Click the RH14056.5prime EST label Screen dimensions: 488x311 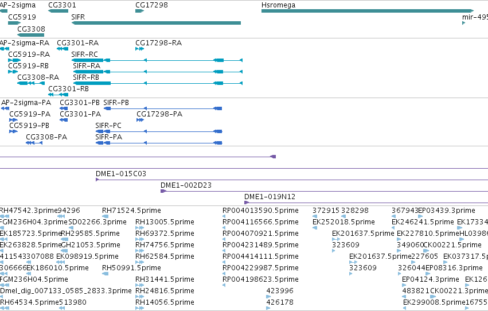[x=165, y=302]
